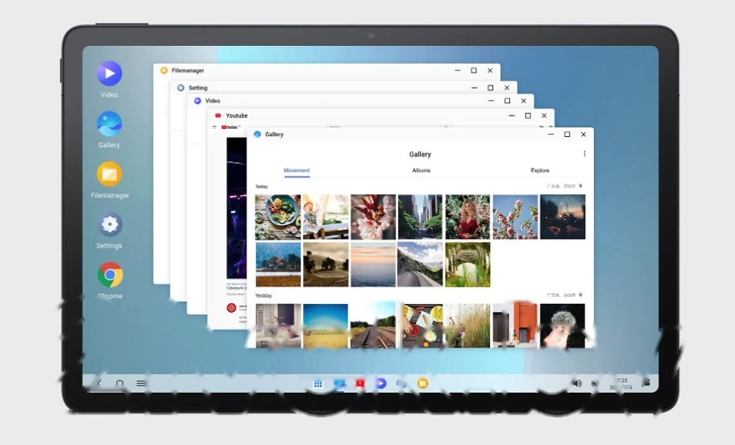Click the volume speaker icon in taskbar
Image resolution: width=735 pixels, height=445 pixels.
[x=576, y=384]
